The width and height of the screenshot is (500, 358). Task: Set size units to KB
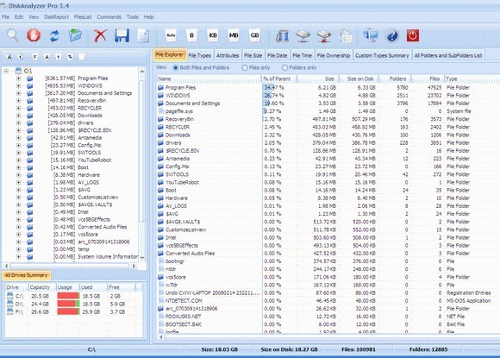[x=213, y=35]
